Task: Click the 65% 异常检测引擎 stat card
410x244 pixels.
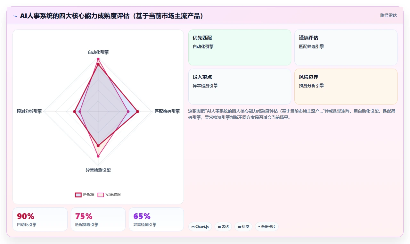Action: [156, 219]
